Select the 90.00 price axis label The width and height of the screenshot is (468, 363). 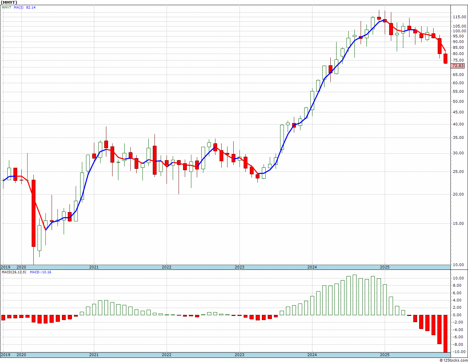[x=458, y=42]
